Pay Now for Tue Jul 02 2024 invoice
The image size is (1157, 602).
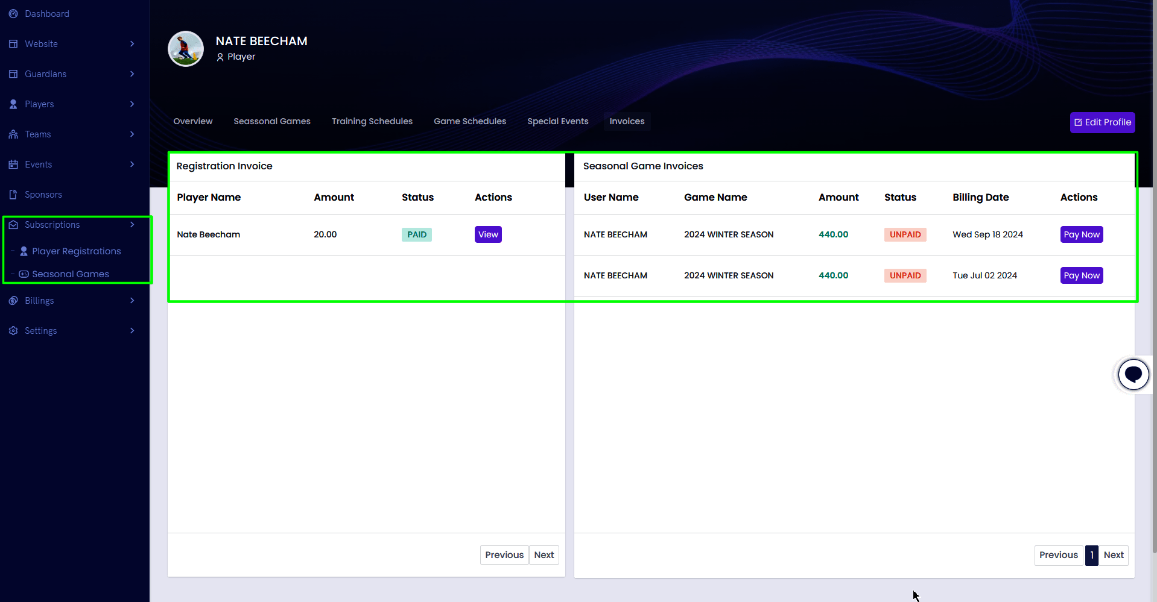click(x=1082, y=275)
